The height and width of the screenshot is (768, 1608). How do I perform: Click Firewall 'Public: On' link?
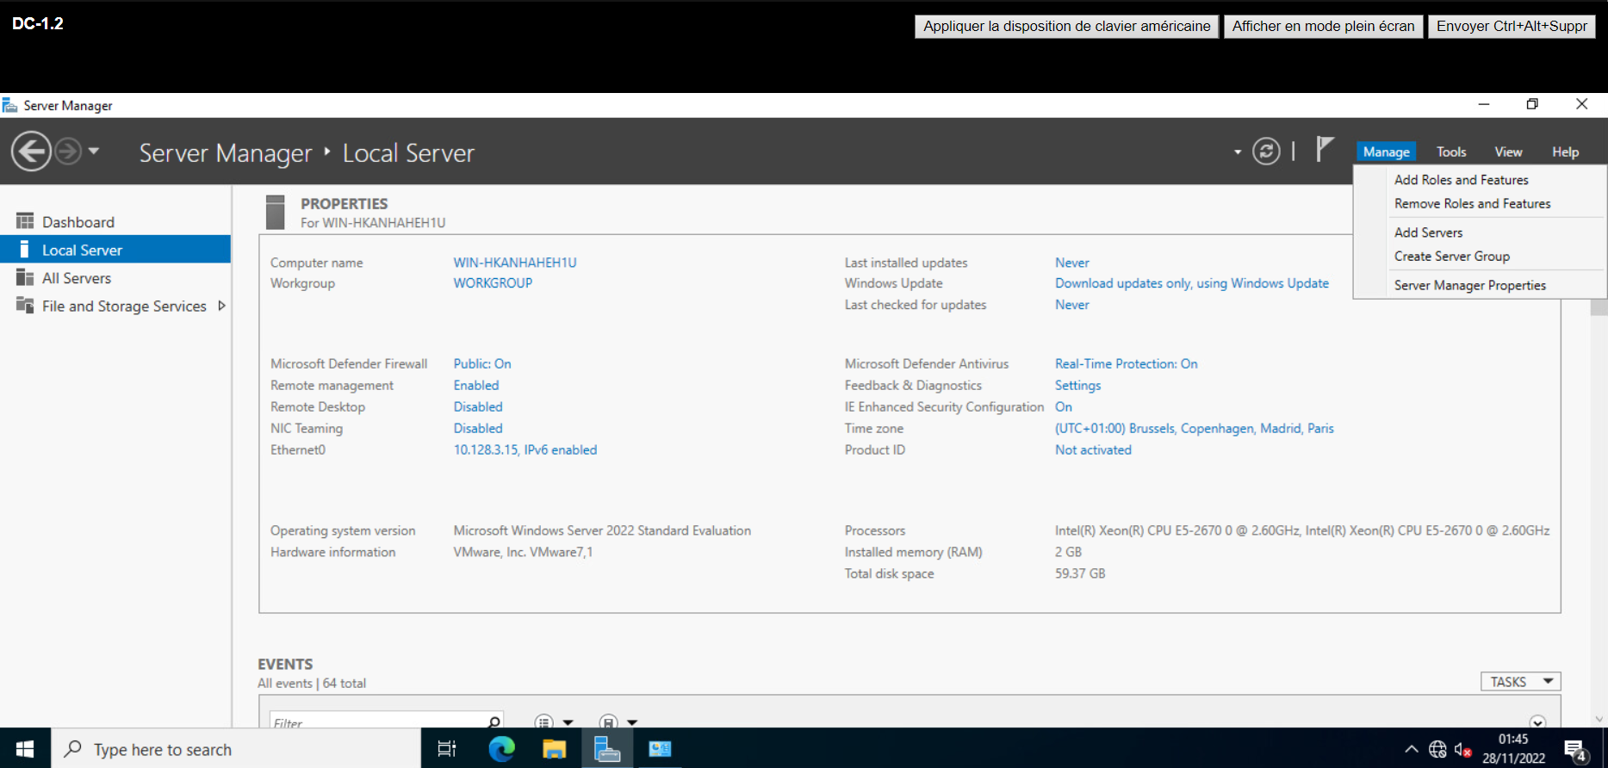click(x=482, y=364)
